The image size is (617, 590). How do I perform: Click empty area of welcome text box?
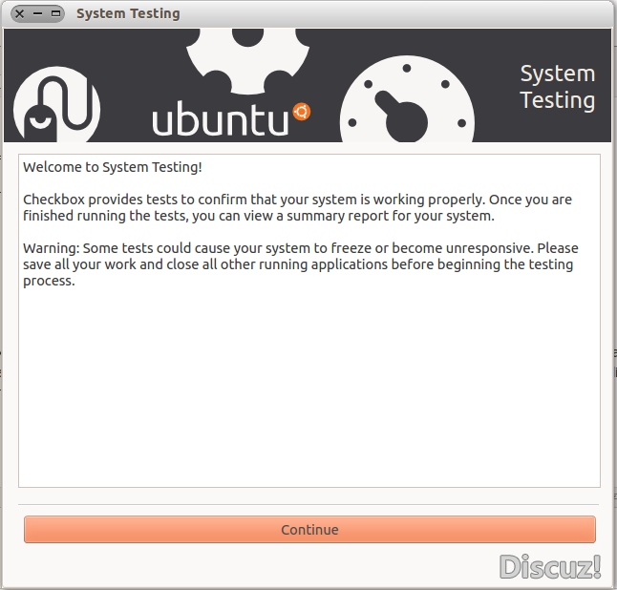(309, 386)
